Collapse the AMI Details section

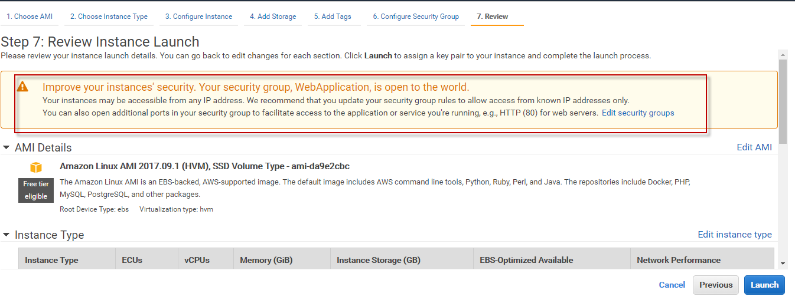pyautogui.click(x=6, y=147)
